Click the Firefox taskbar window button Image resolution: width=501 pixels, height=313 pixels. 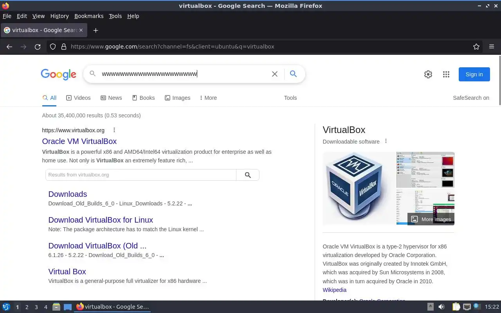click(113, 307)
